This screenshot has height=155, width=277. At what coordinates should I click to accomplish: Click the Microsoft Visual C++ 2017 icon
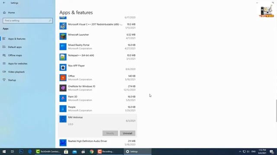pos(63,26)
